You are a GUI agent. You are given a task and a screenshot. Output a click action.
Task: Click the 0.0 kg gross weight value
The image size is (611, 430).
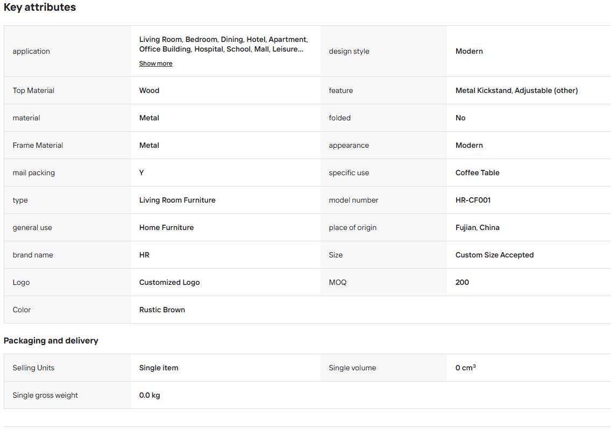point(150,396)
